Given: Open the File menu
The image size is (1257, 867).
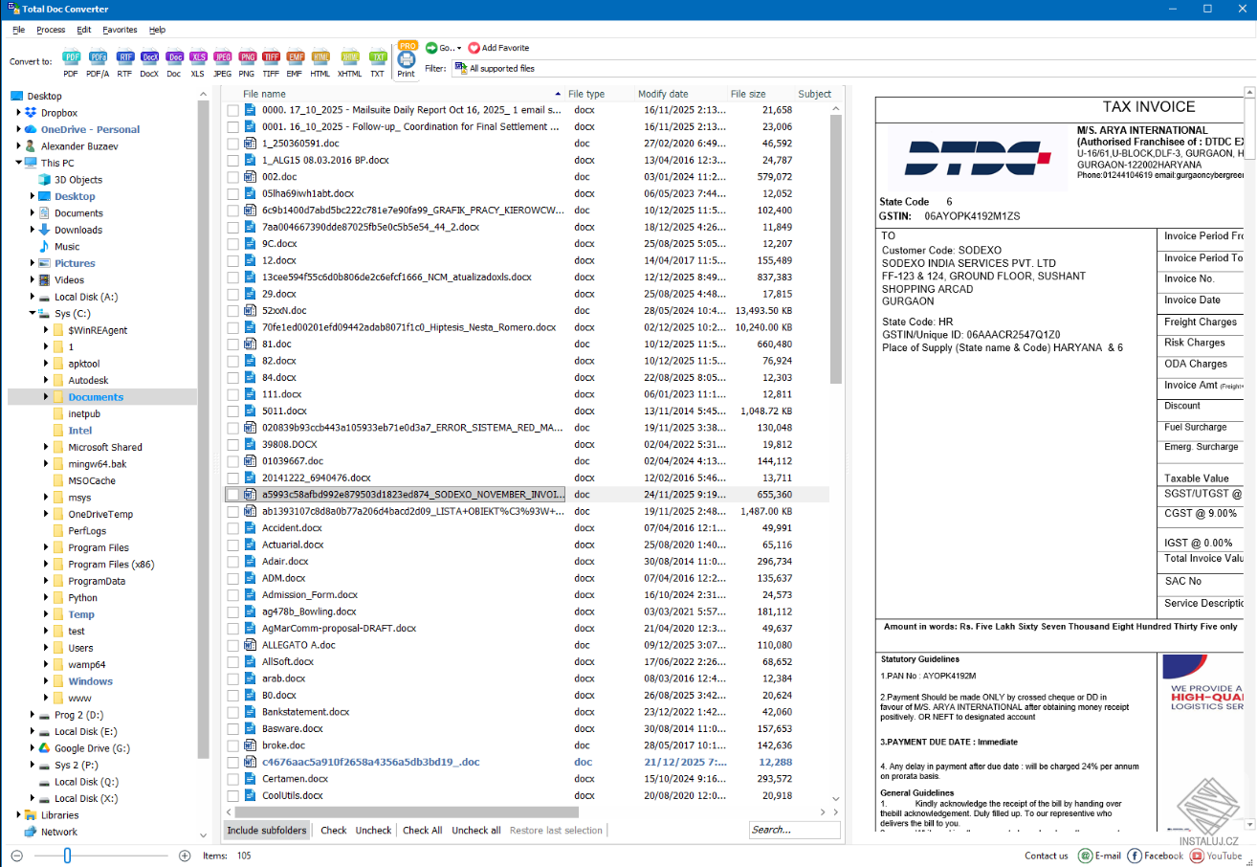Looking at the screenshot, I should [x=19, y=30].
